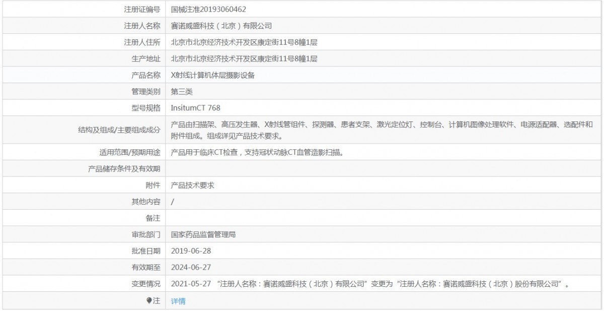Click the 审批部门 label
This screenshot has height=311, width=604.
[145, 235]
